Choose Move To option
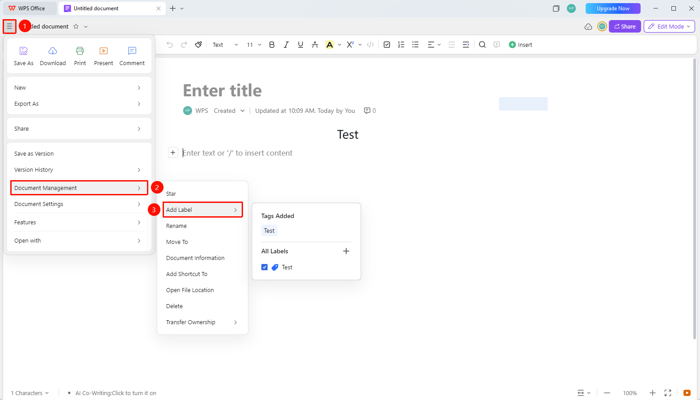The image size is (700, 400). [x=202, y=242]
